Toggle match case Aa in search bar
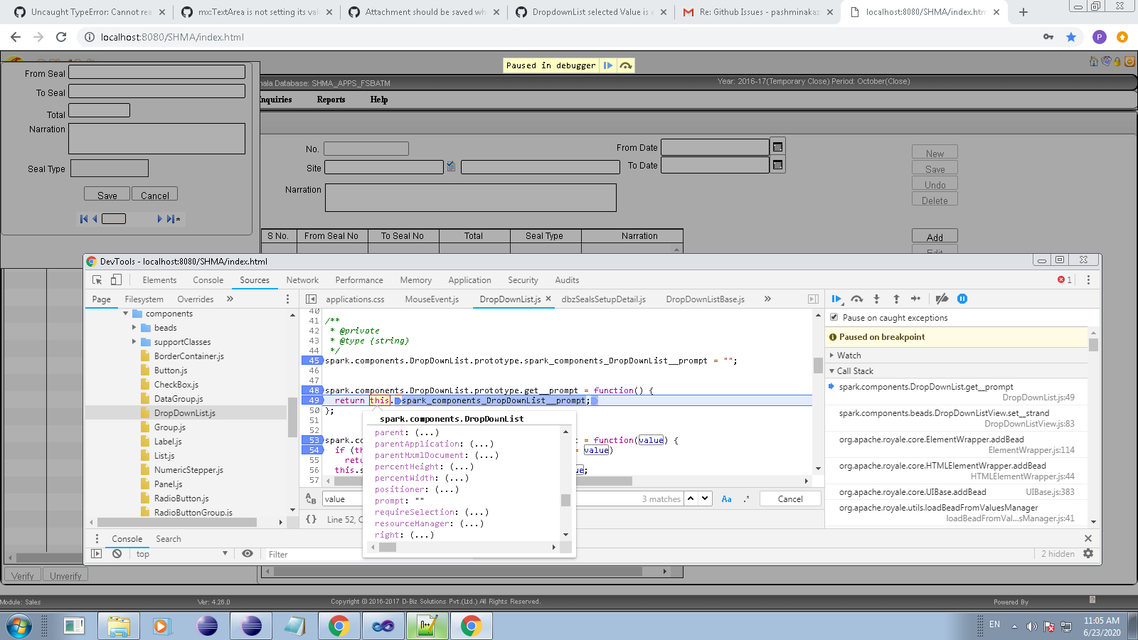This screenshot has height=640, width=1138. click(x=726, y=499)
